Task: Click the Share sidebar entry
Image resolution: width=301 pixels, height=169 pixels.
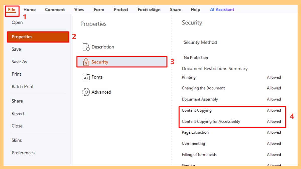Action: (17, 101)
